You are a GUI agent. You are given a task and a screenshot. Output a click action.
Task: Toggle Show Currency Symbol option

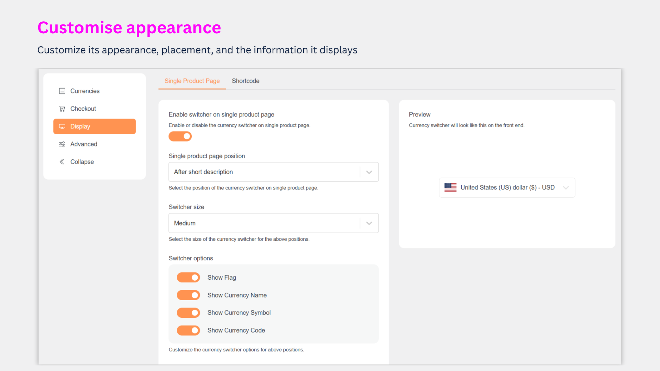(x=188, y=313)
